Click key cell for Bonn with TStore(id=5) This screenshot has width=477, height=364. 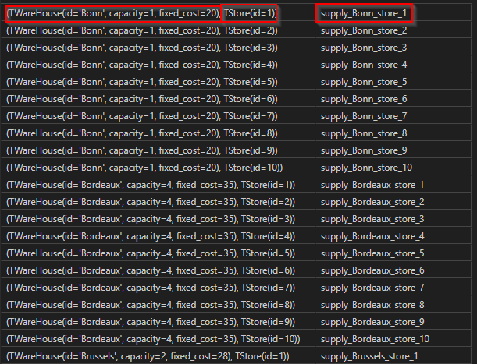pyautogui.click(x=158, y=82)
